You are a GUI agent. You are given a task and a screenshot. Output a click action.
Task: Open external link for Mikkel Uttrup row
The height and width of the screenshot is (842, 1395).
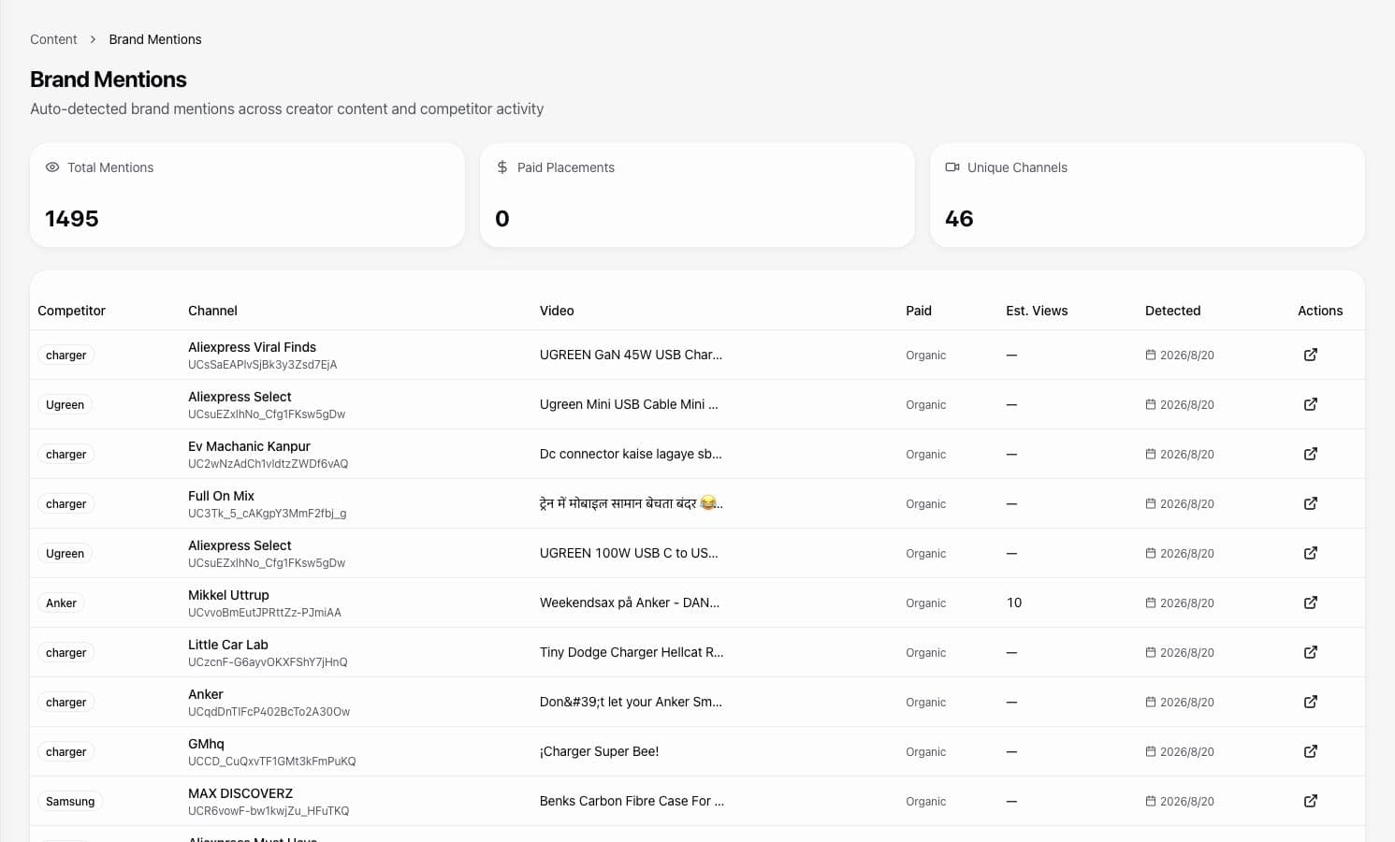pos(1311,602)
